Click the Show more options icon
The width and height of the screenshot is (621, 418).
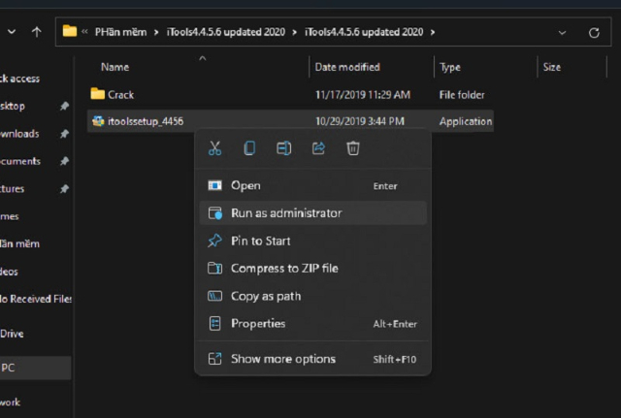(214, 359)
